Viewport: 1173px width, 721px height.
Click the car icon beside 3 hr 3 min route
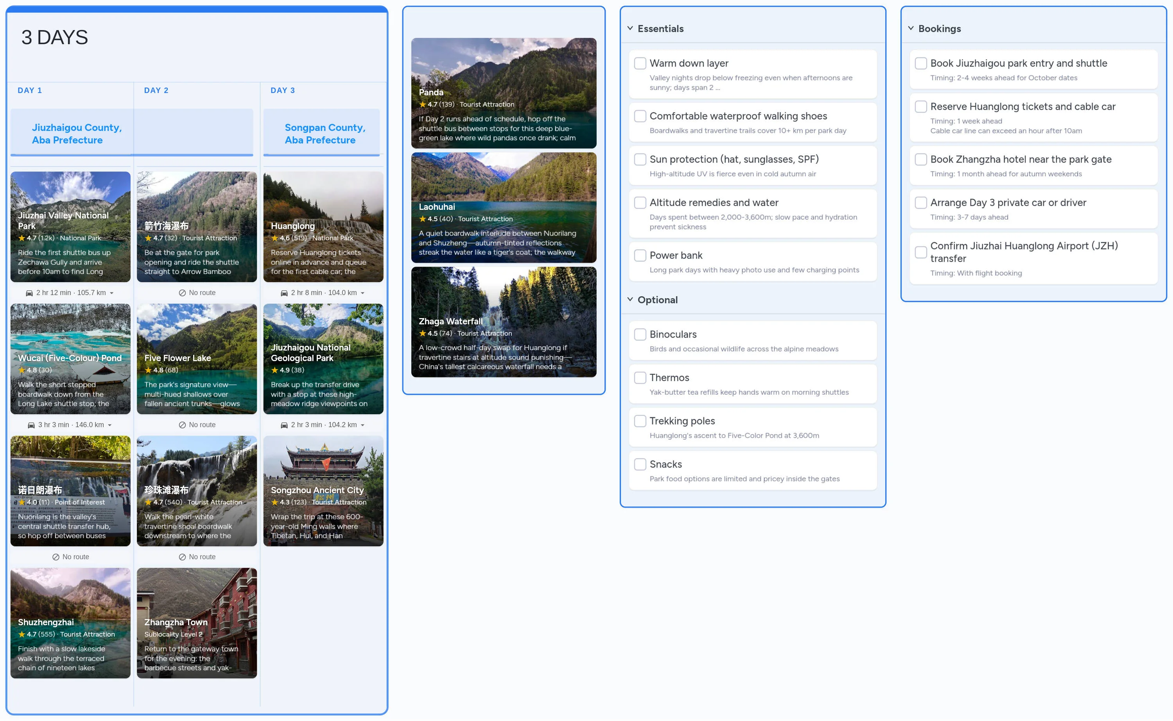(x=31, y=425)
